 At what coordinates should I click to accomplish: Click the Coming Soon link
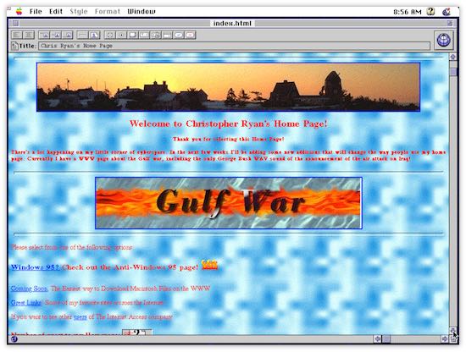[29, 289]
